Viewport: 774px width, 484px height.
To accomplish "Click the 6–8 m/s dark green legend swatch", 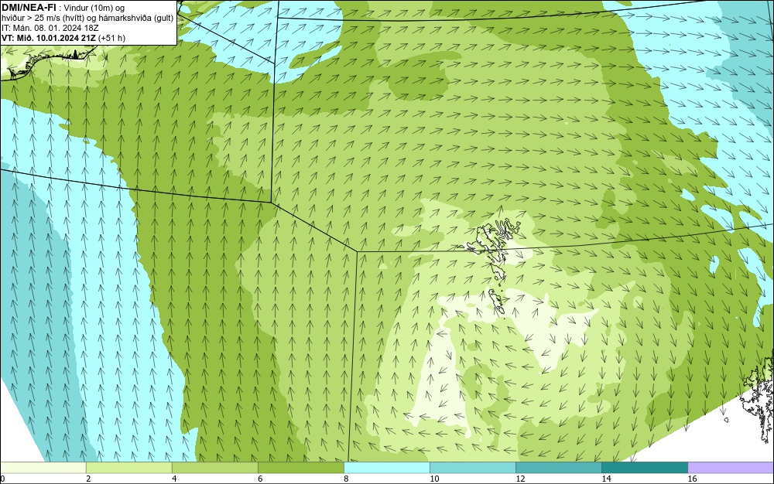I will 300,468.
